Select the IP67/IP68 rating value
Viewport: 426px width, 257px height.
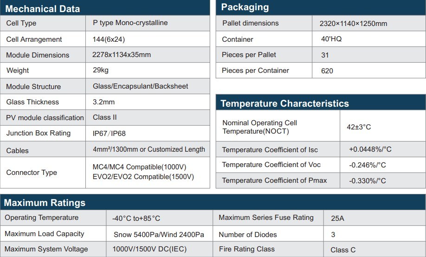tap(109, 134)
